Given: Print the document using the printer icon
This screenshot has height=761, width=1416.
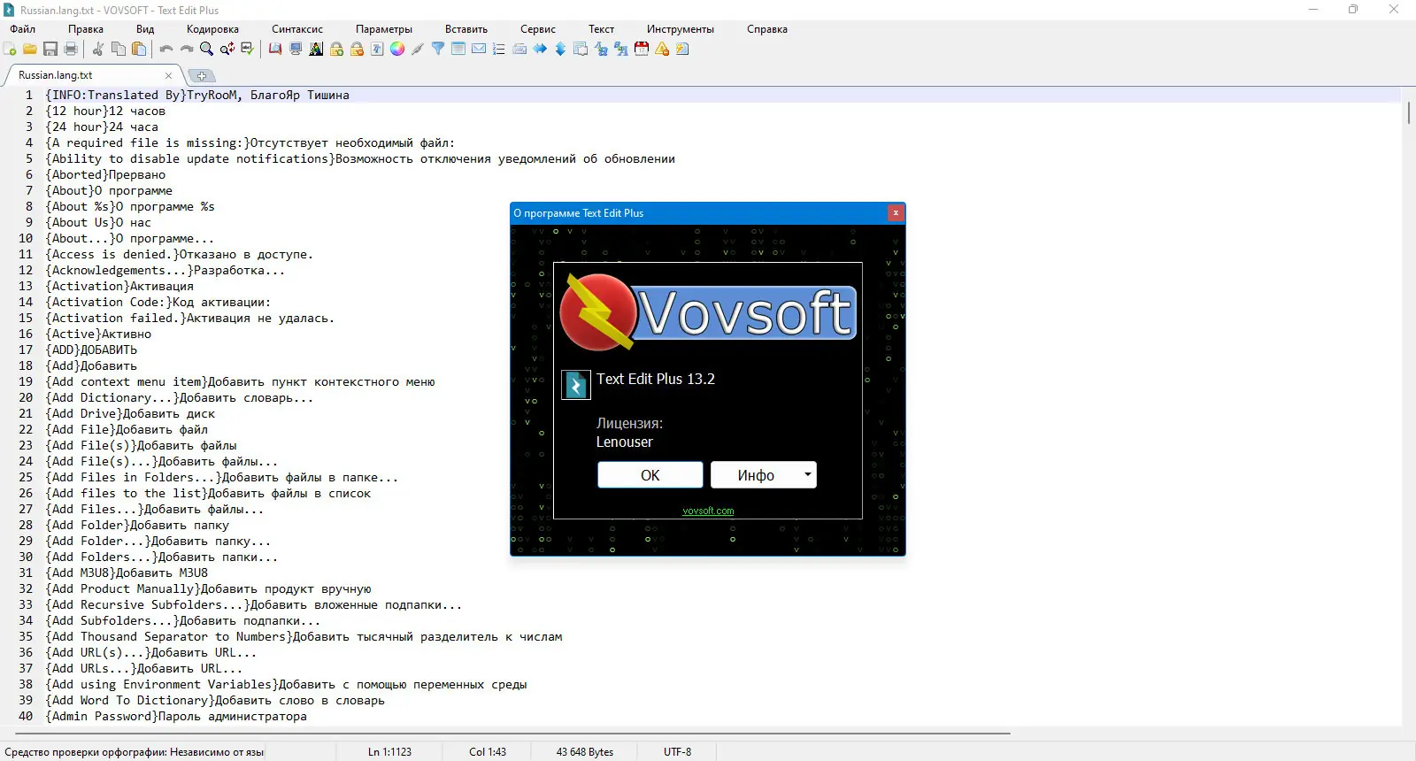Looking at the screenshot, I should click(71, 50).
